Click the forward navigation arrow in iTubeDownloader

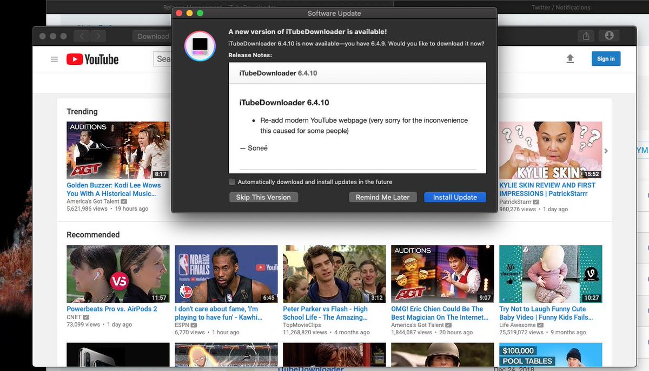point(98,36)
